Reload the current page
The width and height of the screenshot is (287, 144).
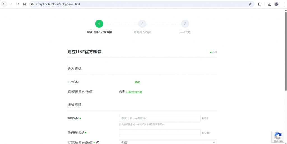pos(18,4)
